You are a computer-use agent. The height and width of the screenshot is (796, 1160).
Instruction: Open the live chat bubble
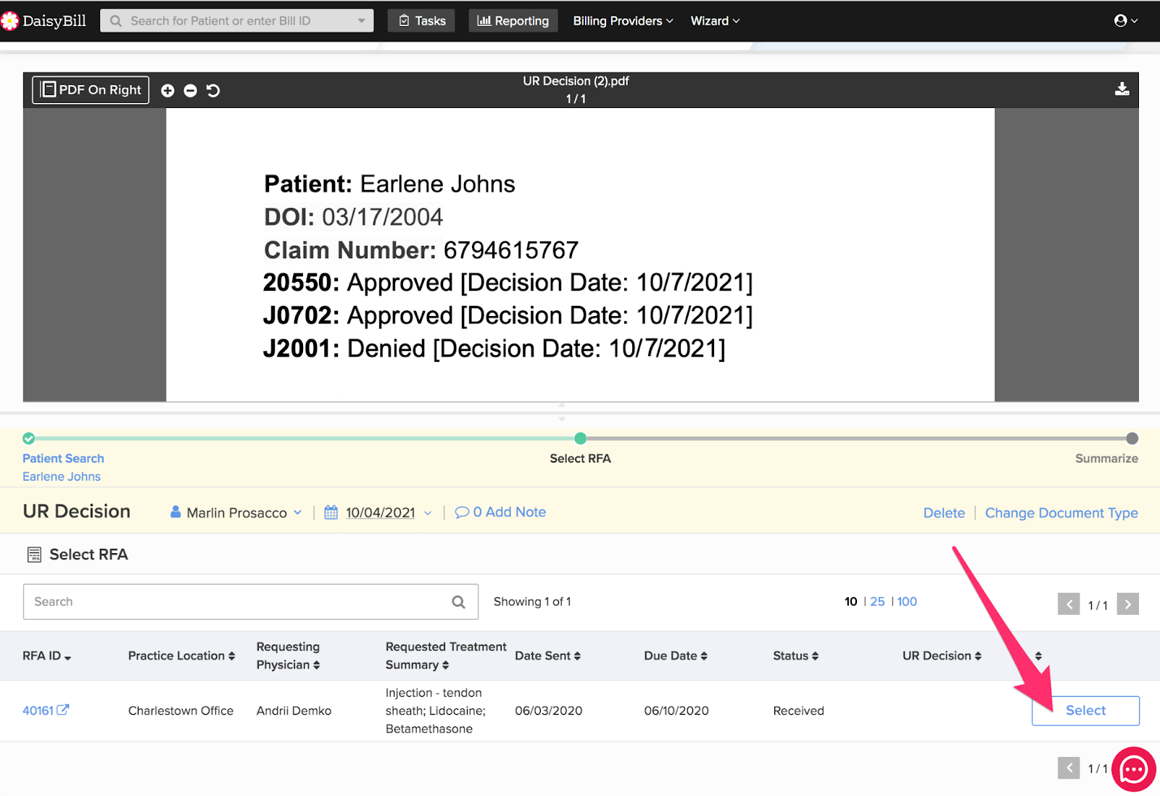click(1134, 769)
